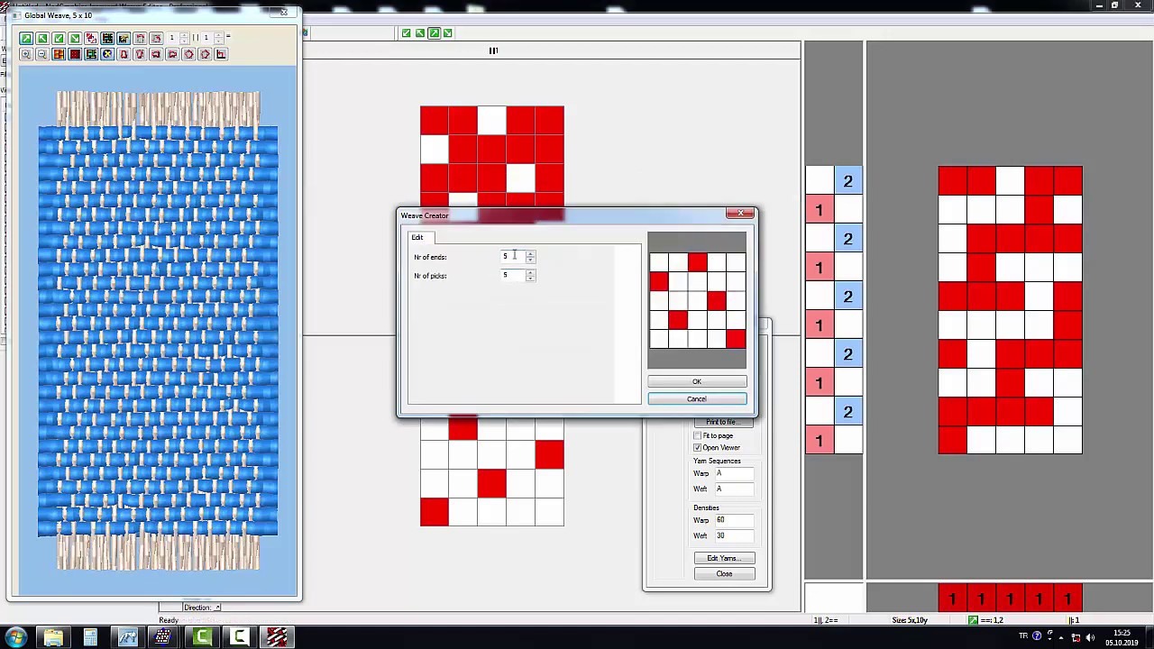Increase Nr of picks with spinner up
Viewport: 1154px width, 649px height.
(x=530, y=272)
